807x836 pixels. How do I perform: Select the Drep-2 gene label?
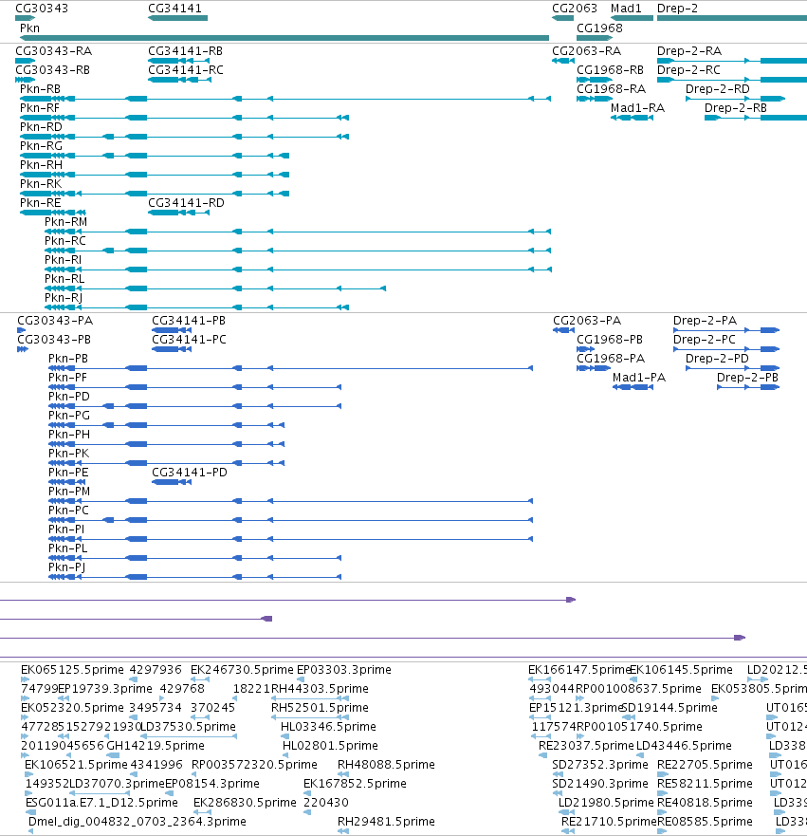coord(677,8)
